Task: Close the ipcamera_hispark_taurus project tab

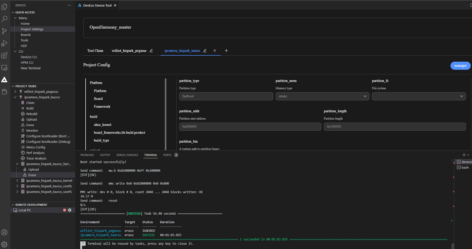Action: pos(215,51)
